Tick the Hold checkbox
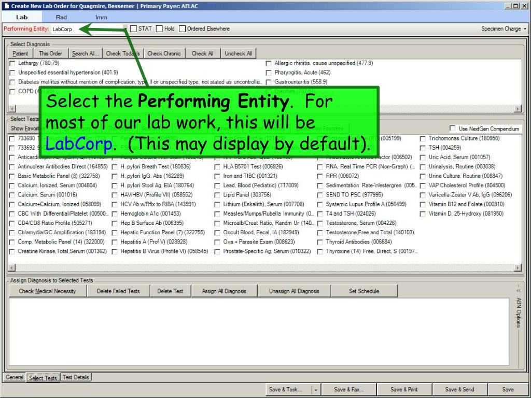The width and height of the screenshot is (531, 398). 159,29
